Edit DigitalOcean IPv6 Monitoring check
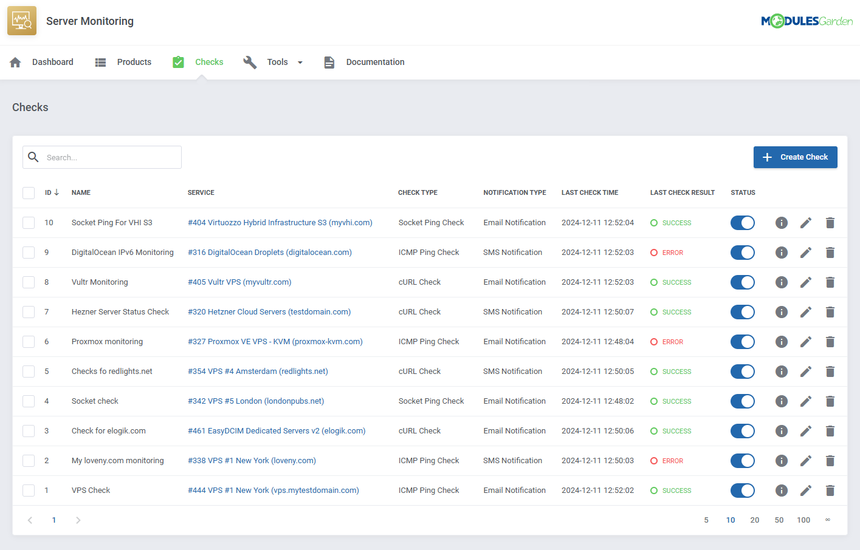This screenshot has height=550, width=860. [806, 253]
